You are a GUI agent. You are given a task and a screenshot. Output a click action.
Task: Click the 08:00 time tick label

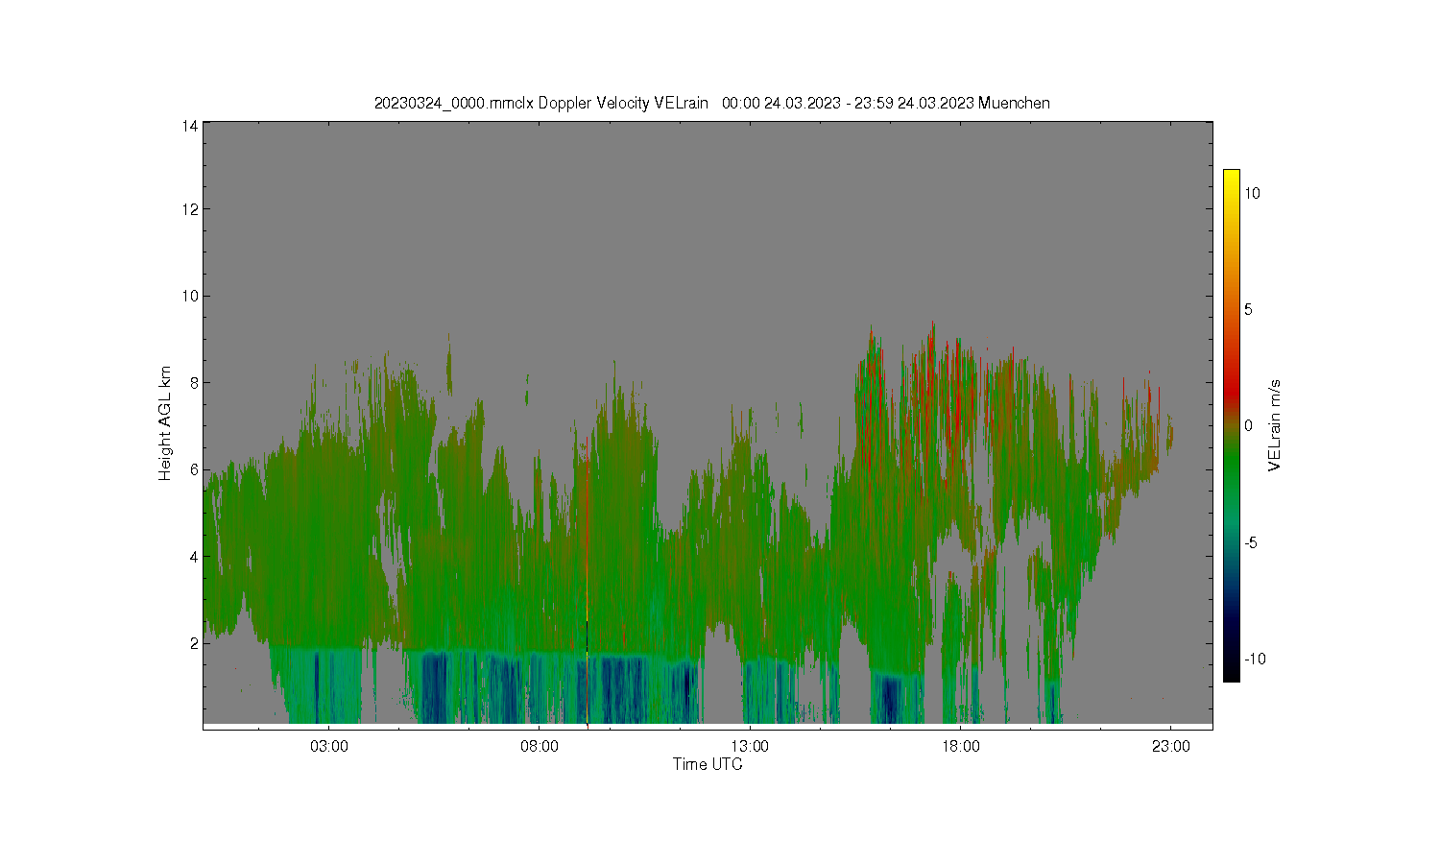tap(540, 746)
